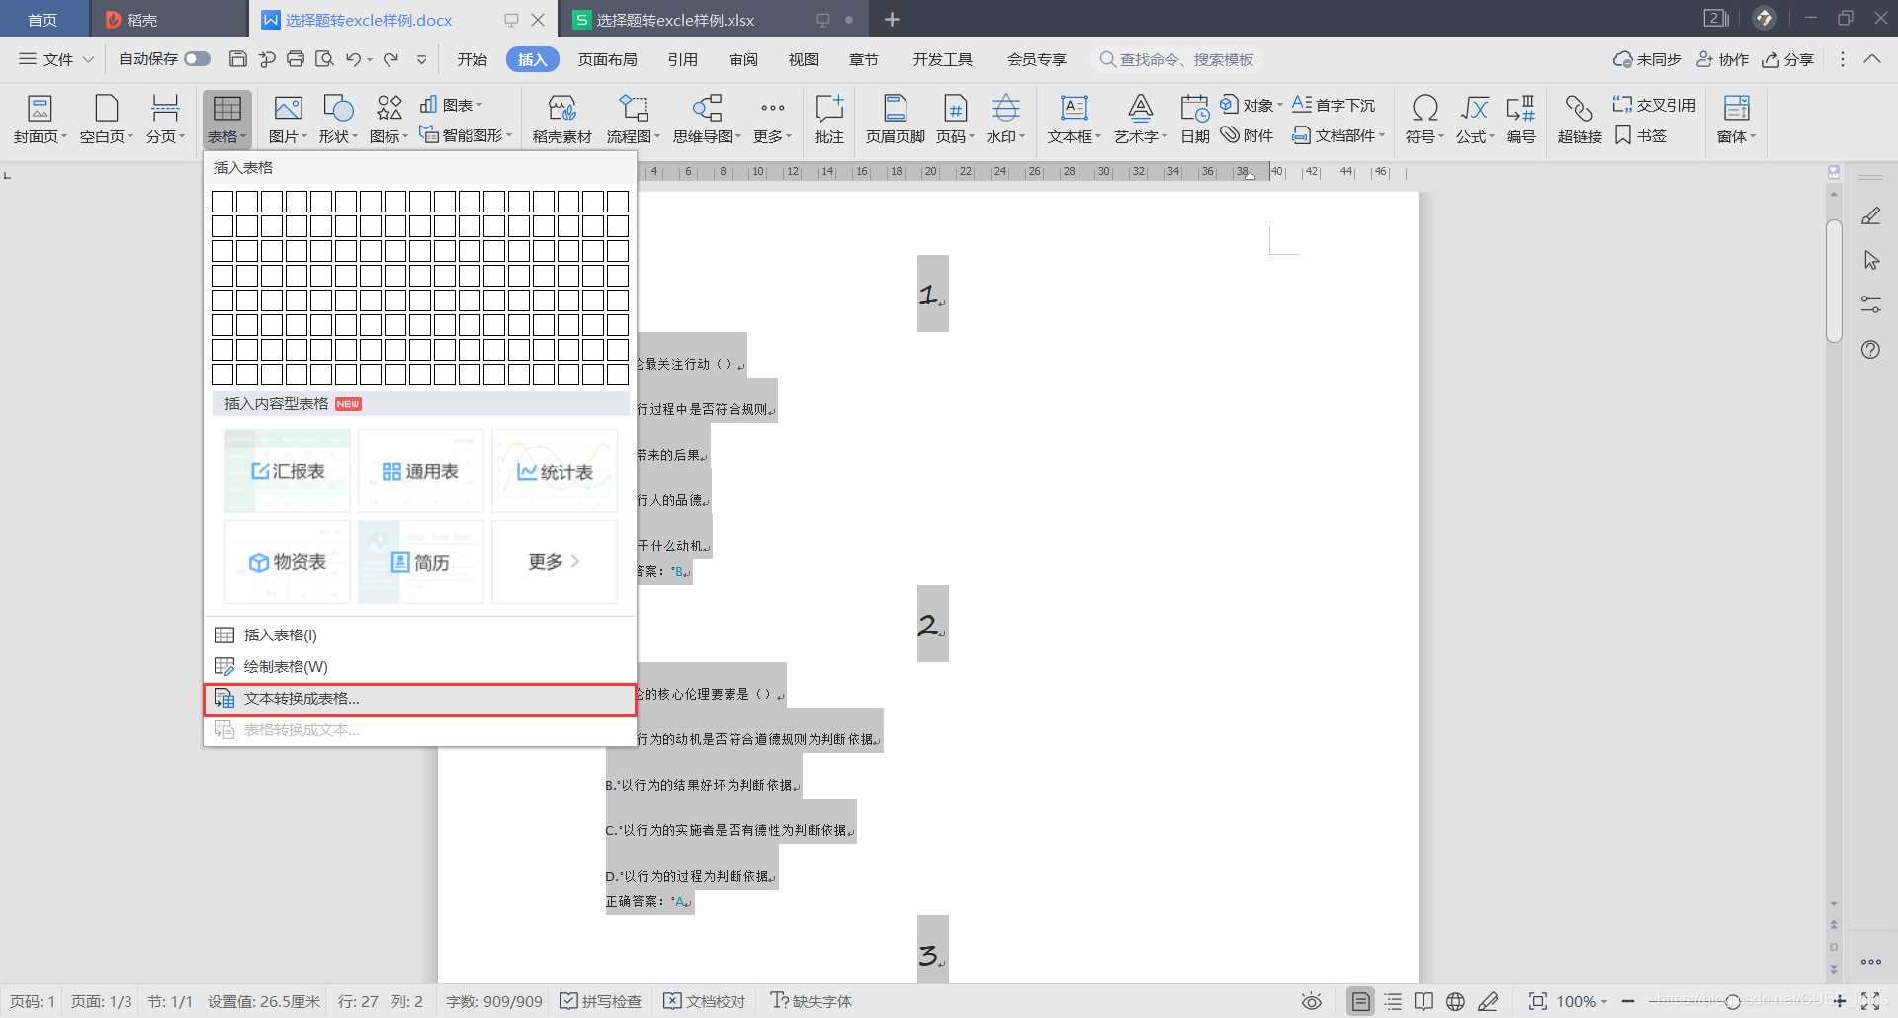Open the 开始 ribbon tab
Image resolution: width=1898 pixels, height=1018 pixels.
(473, 59)
